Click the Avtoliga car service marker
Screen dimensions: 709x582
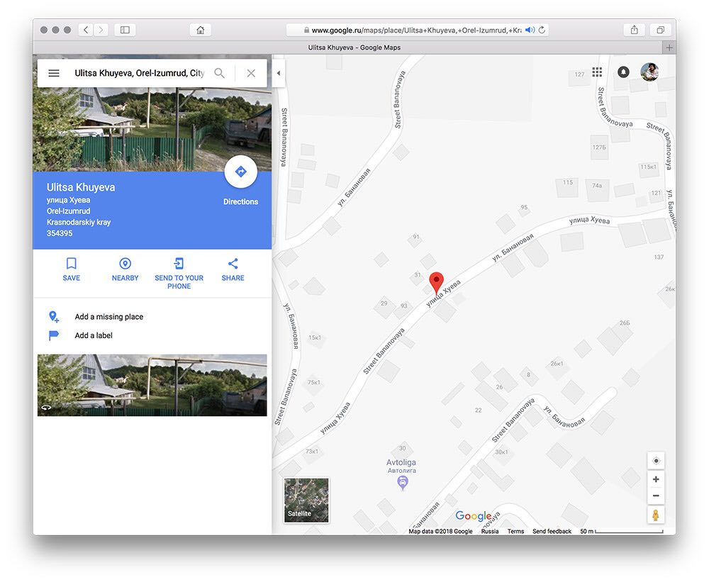[x=403, y=483]
